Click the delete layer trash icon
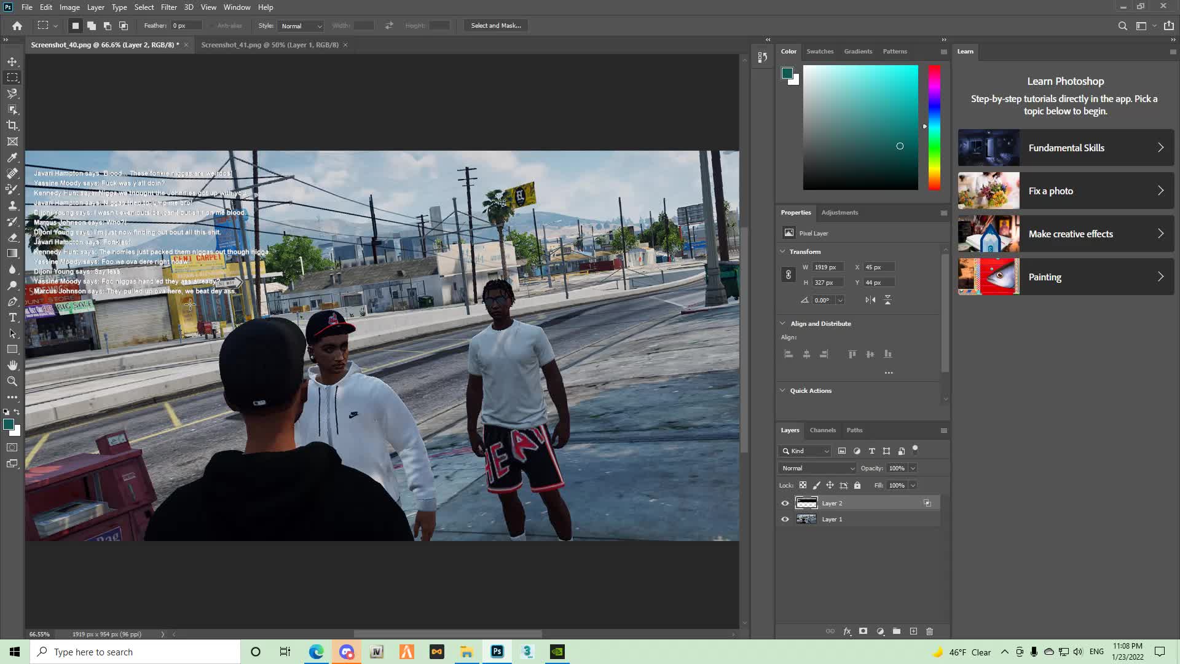The width and height of the screenshot is (1180, 664). tap(929, 631)
